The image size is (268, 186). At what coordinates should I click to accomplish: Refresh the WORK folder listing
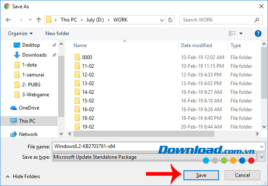click(x=170, y=20)
